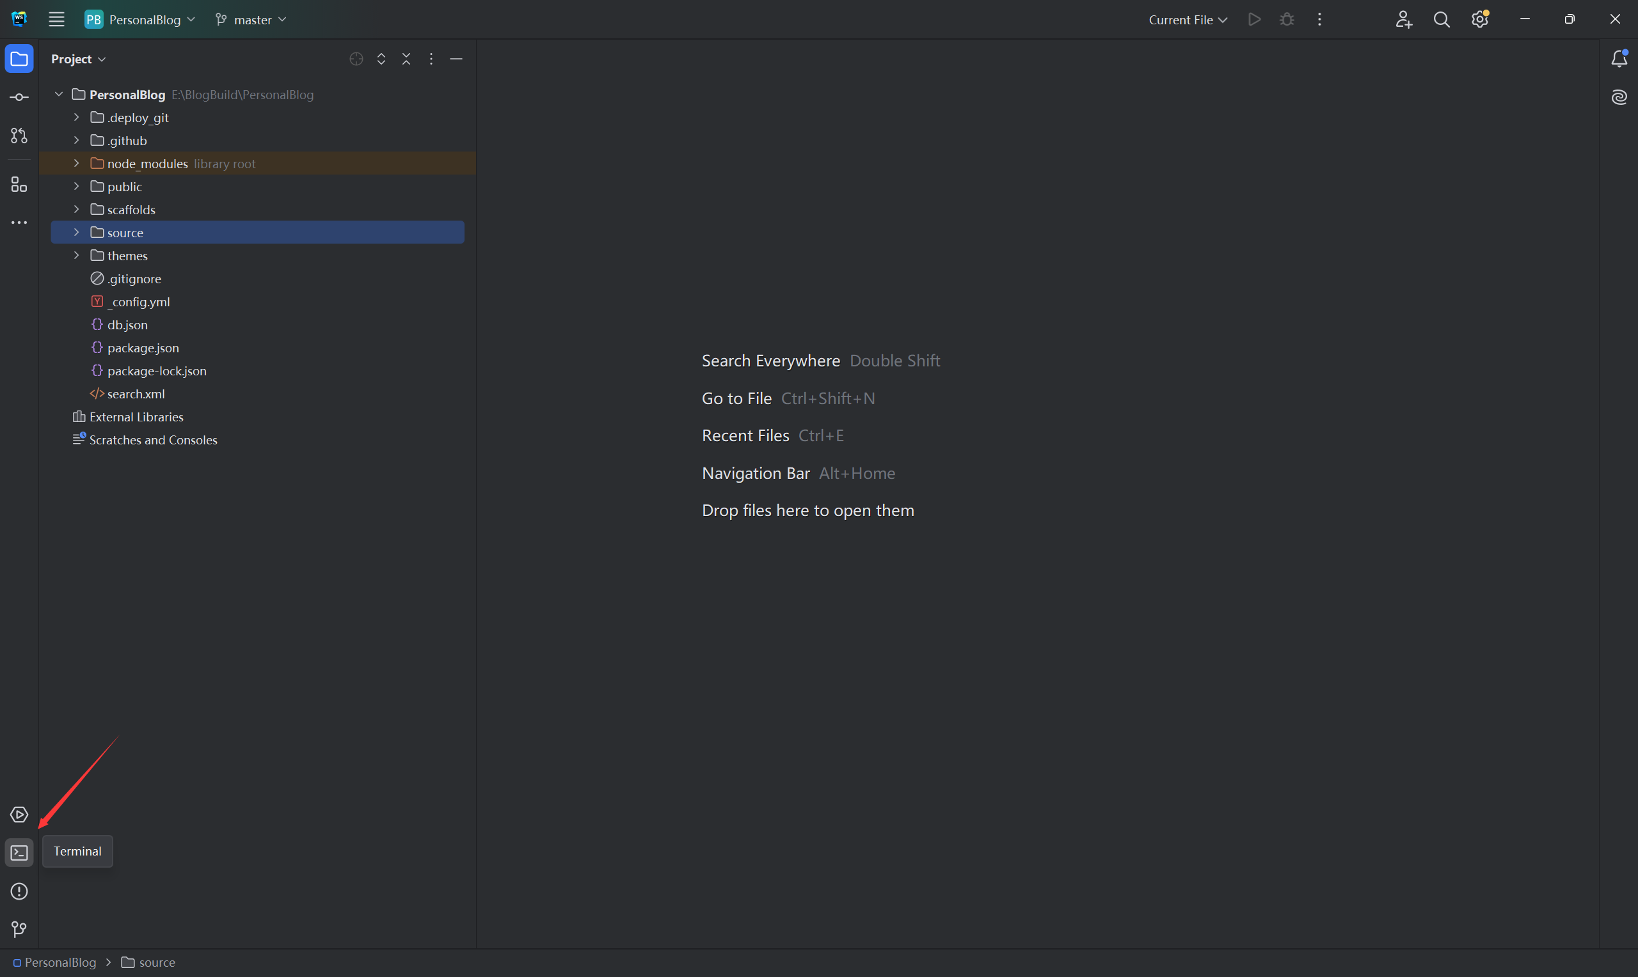Open the Git tool window icon
This screenshot has height=977, width=1638.
pos(19,929)
